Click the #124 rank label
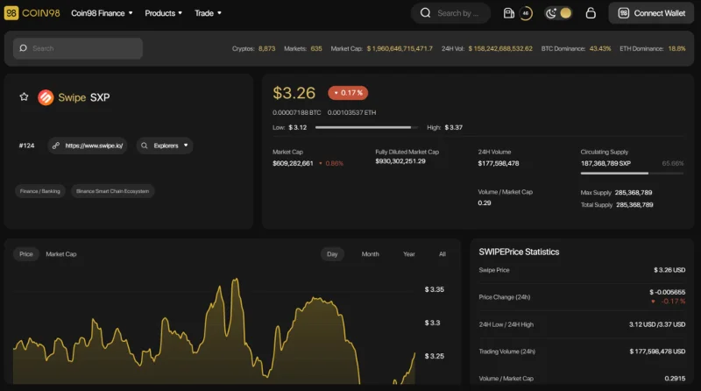The width and height of the screenshot is (701, 391). (26, 146)
